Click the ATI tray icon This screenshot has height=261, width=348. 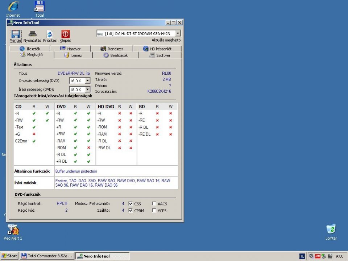click(x=318, y=256)
